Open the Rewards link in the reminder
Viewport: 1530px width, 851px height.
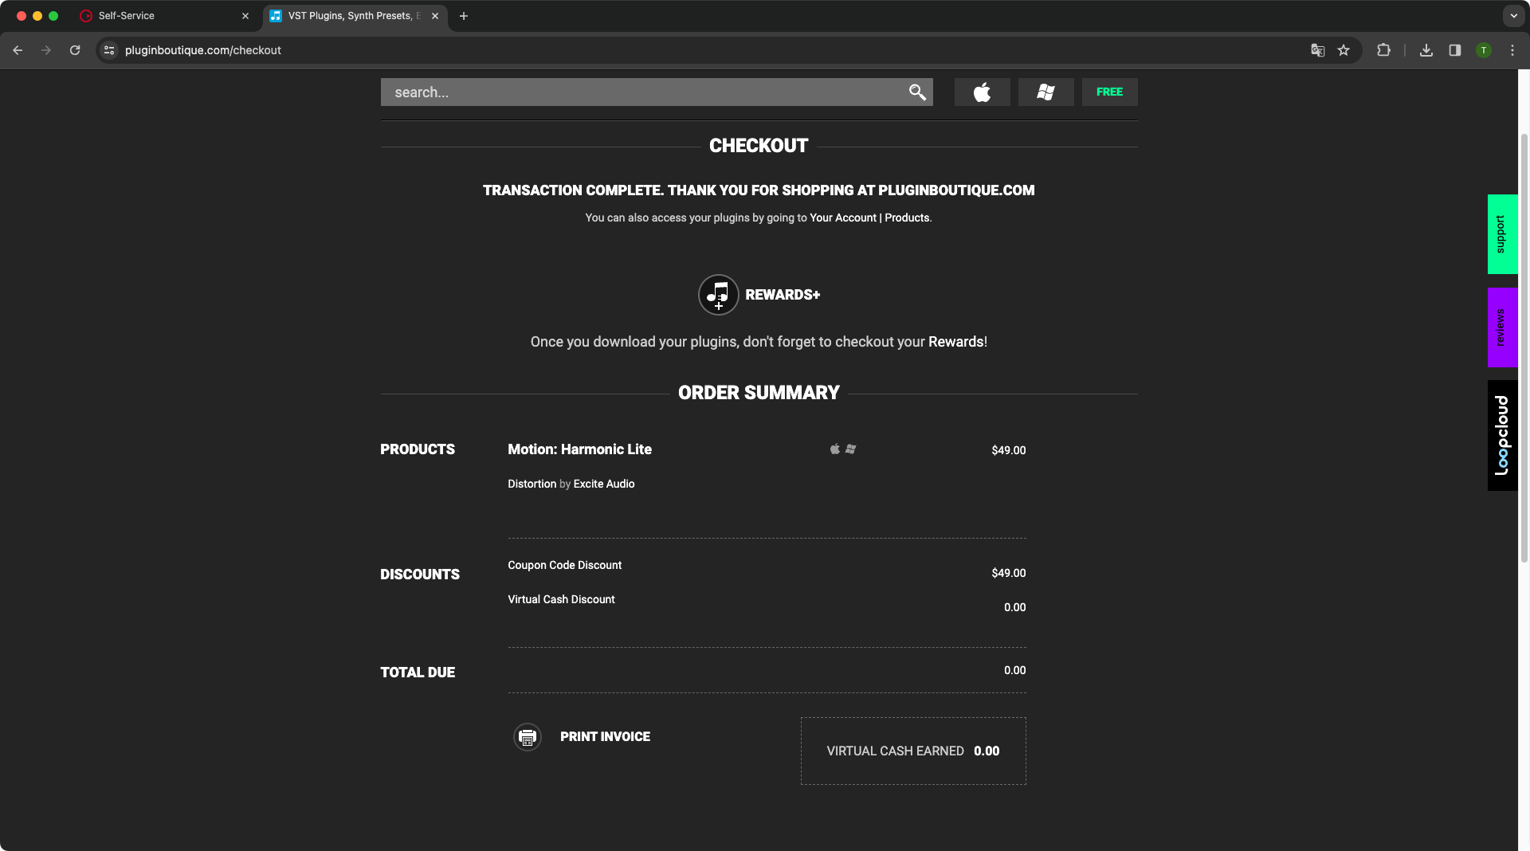coord(955,342)
